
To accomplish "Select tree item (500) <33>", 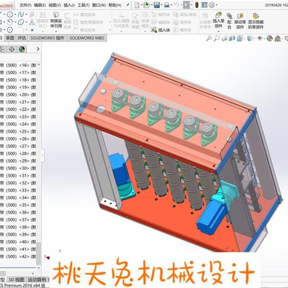I will tap(18, 190).
